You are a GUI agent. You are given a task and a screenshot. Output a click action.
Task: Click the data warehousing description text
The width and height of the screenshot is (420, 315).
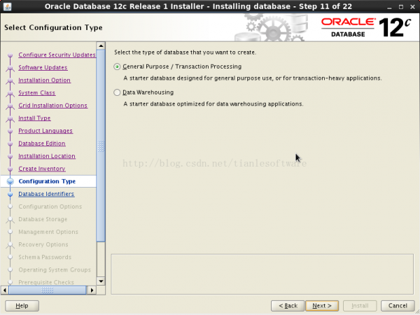pyautogui.click(x=213, y=104)
